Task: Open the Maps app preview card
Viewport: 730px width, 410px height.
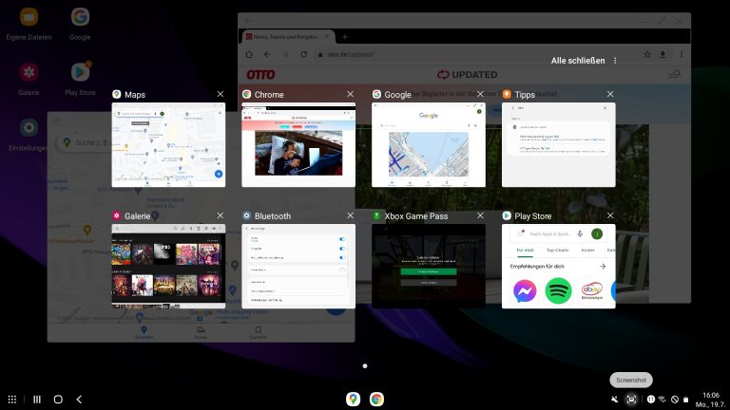Action: (168, 144)
